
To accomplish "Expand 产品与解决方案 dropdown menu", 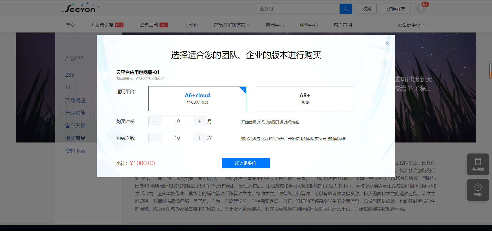I will pos(232,25).
